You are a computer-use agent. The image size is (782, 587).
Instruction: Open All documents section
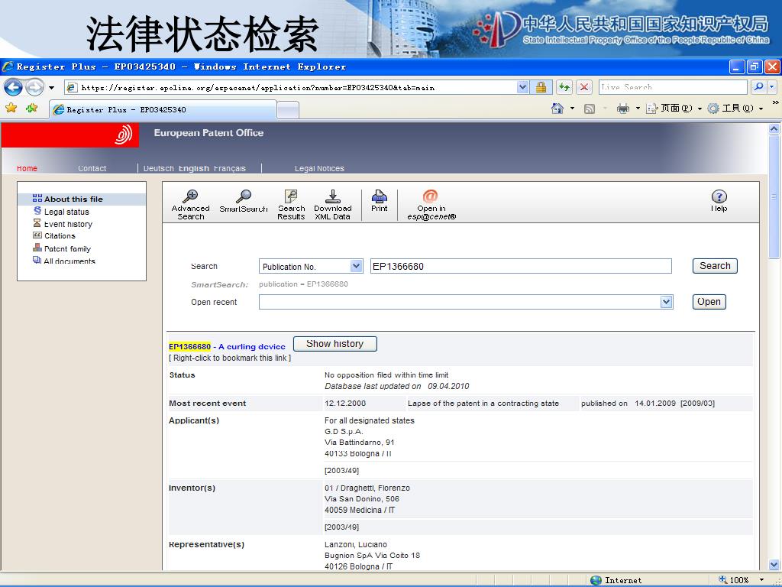[x=69, y=261]
